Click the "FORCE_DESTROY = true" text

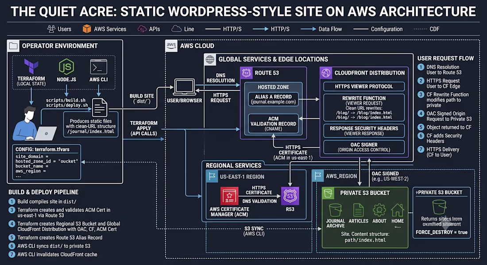pyautogui.click(x=442, y=232)
